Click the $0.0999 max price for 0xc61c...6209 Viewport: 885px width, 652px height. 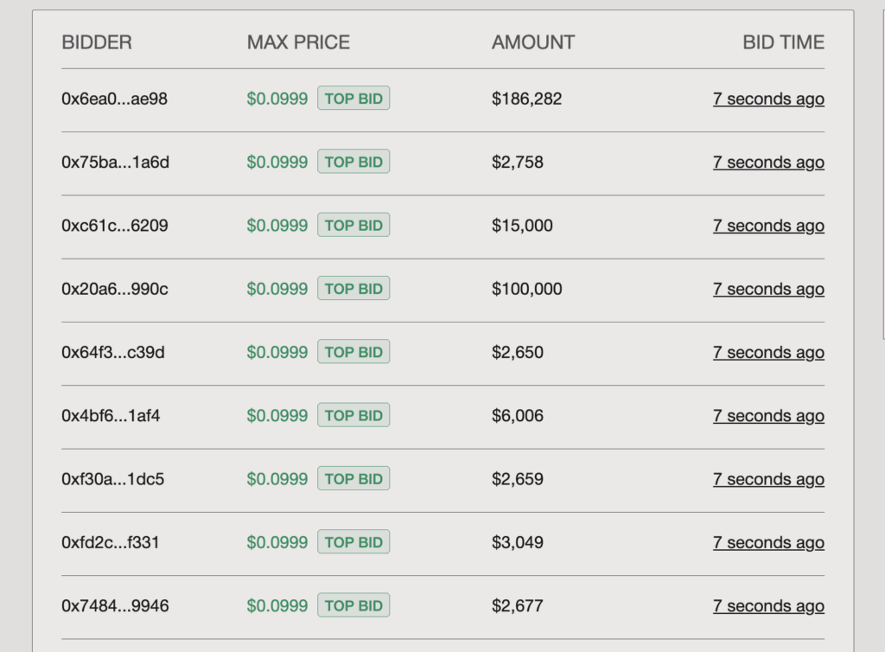click(x=277, y=226)
